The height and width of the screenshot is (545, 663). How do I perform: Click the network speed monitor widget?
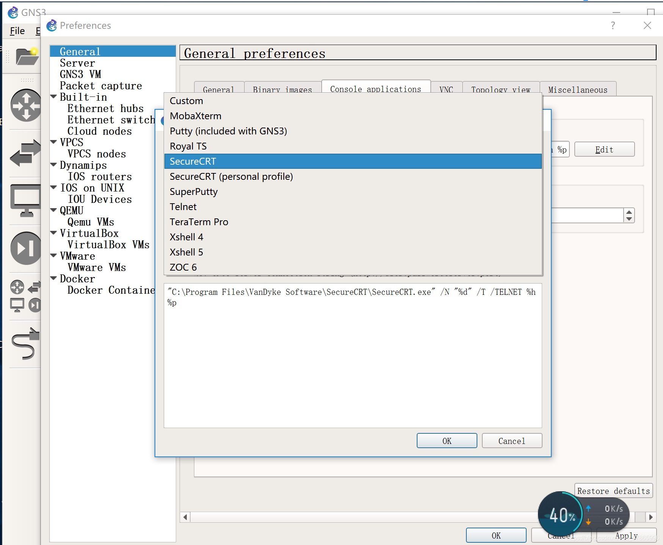[583, 515]
